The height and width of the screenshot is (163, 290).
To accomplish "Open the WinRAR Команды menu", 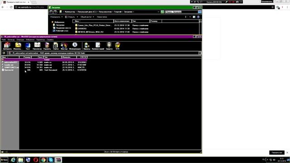I will coord(11,40).
